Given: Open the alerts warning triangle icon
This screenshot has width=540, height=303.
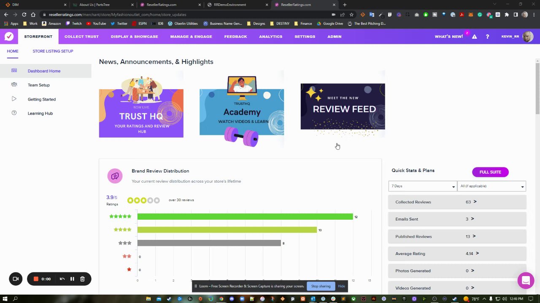Looking at the screenshot, I should tap(474, 37).
